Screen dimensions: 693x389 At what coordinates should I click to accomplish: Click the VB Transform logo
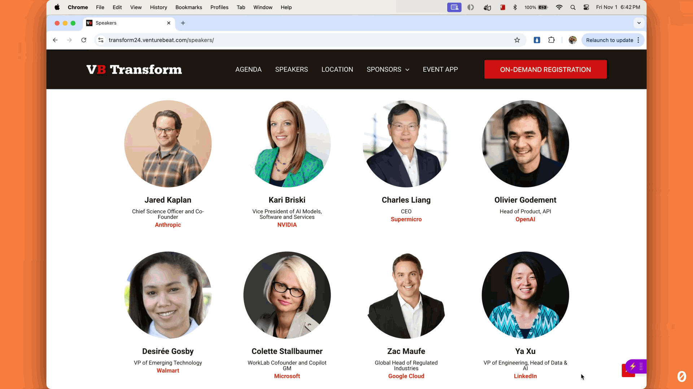134,70
